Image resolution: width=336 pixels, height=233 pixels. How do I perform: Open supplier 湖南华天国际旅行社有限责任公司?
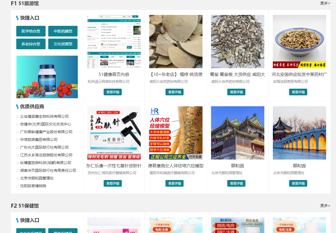point(48,170)
